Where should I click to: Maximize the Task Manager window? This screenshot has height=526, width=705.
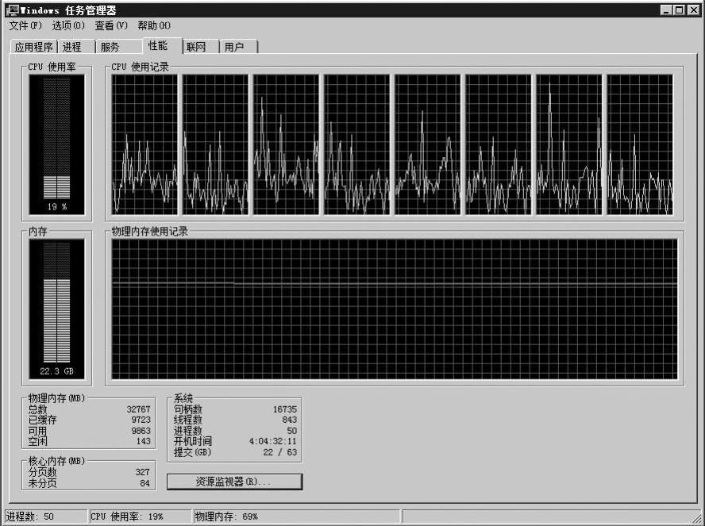pos(679,10)
